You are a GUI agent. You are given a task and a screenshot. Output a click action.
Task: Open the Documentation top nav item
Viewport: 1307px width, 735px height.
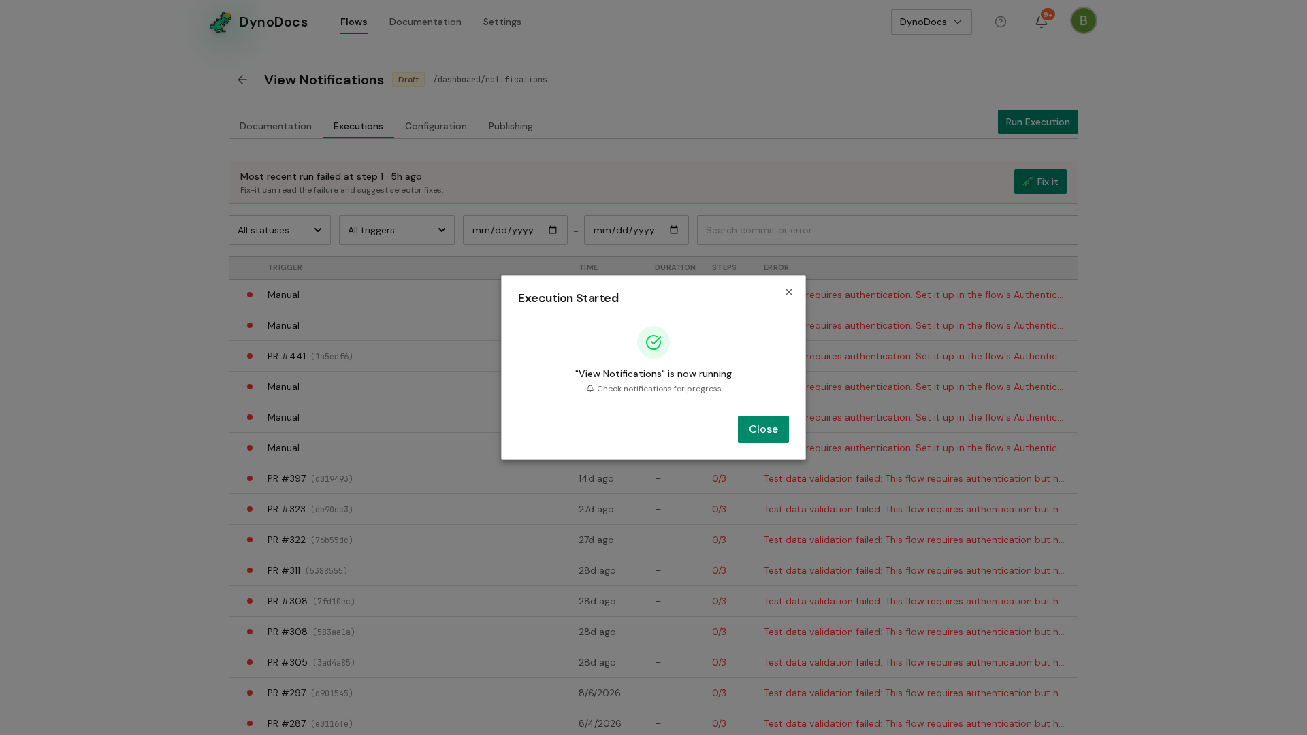(x=425, y=22)
